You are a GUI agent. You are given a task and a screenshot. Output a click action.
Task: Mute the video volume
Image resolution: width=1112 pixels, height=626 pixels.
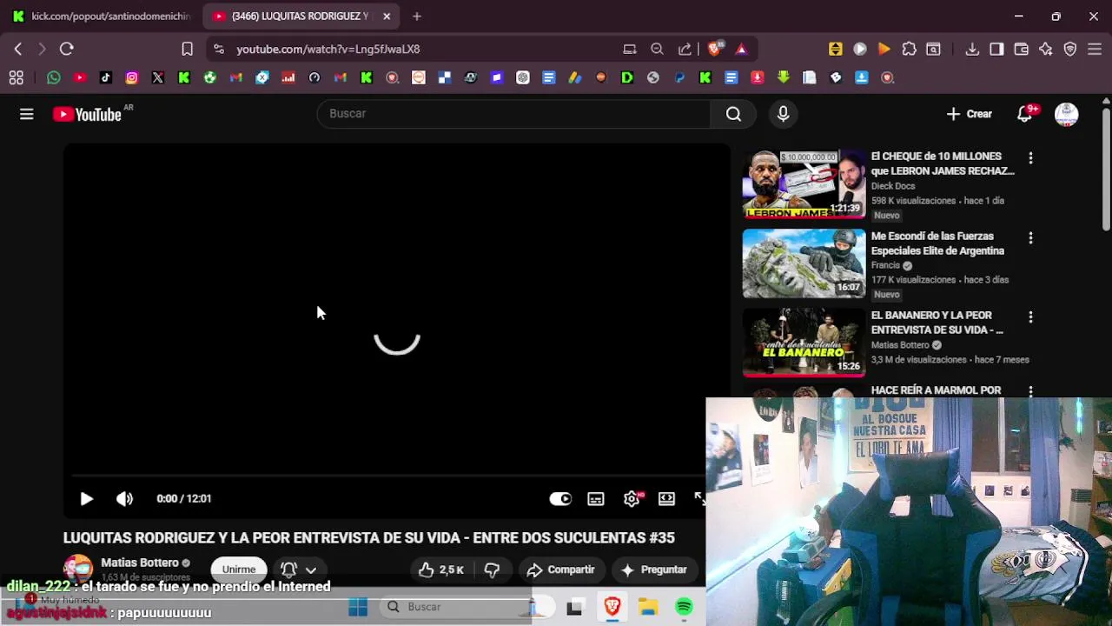pyautogui.click(x=124, y=498)
